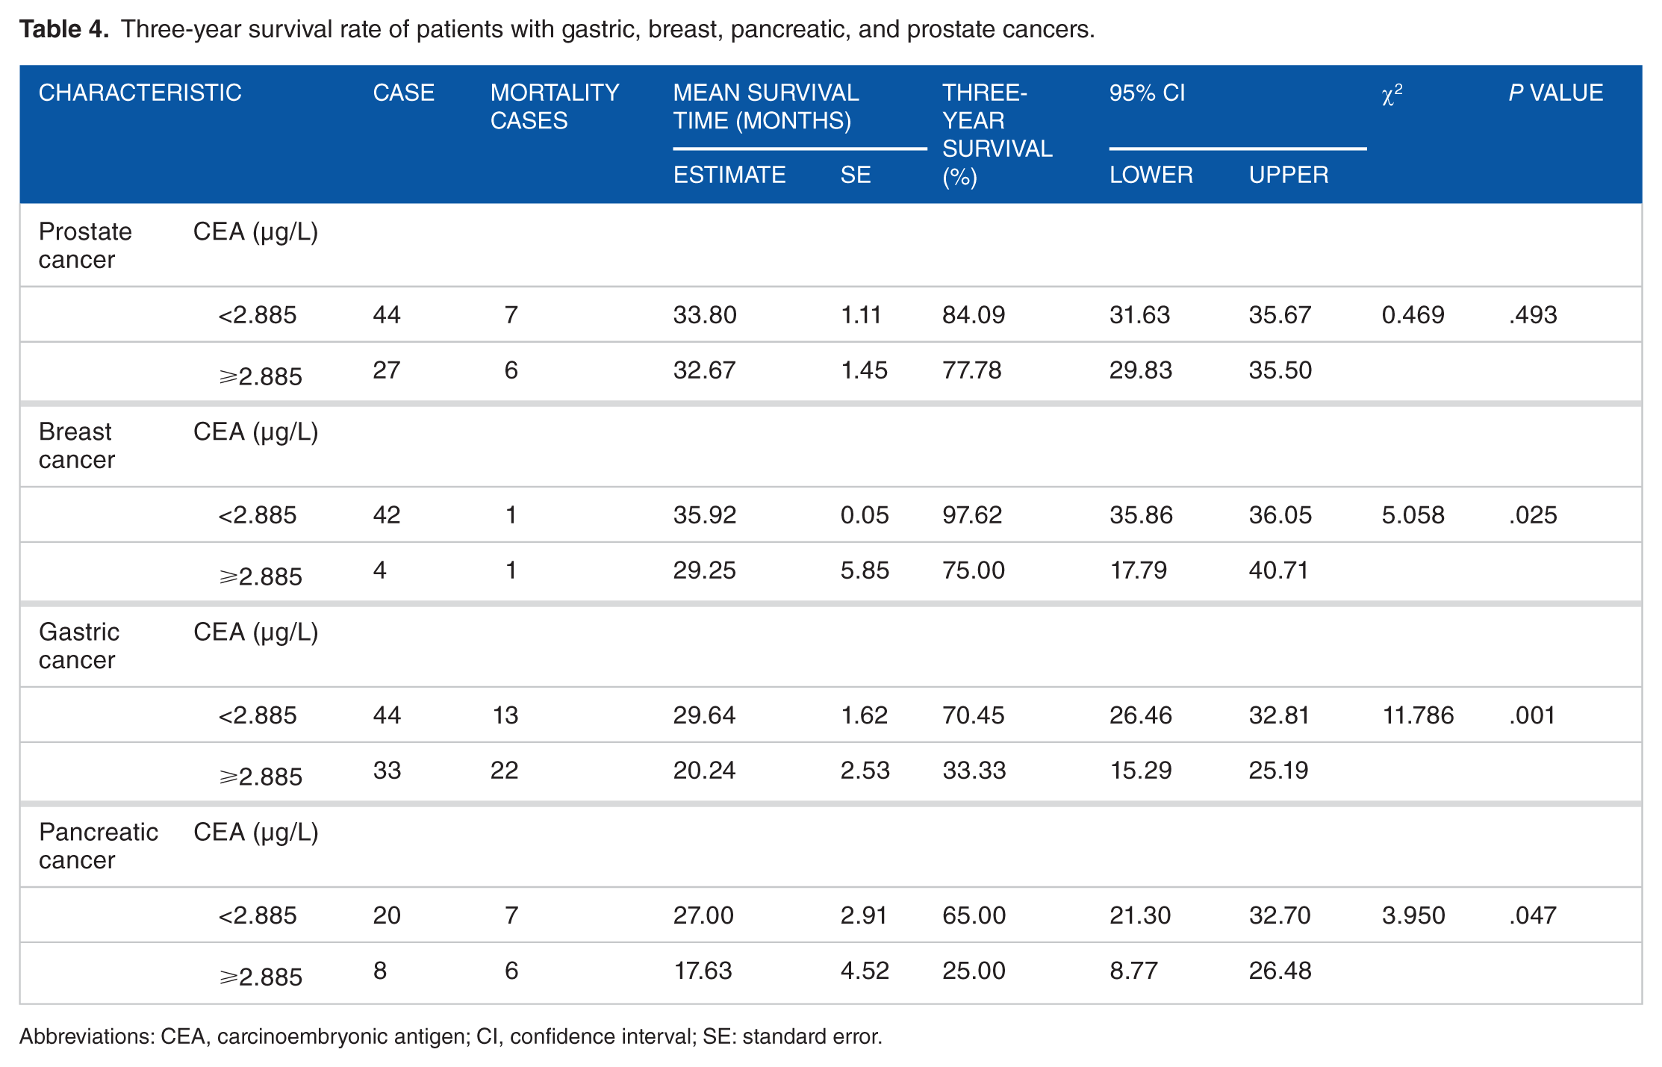Click the Breast cancer row label

point(76,446)
